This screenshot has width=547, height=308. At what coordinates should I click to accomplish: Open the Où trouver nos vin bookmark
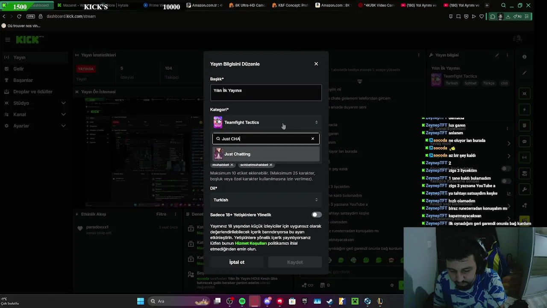pos(21,26)
